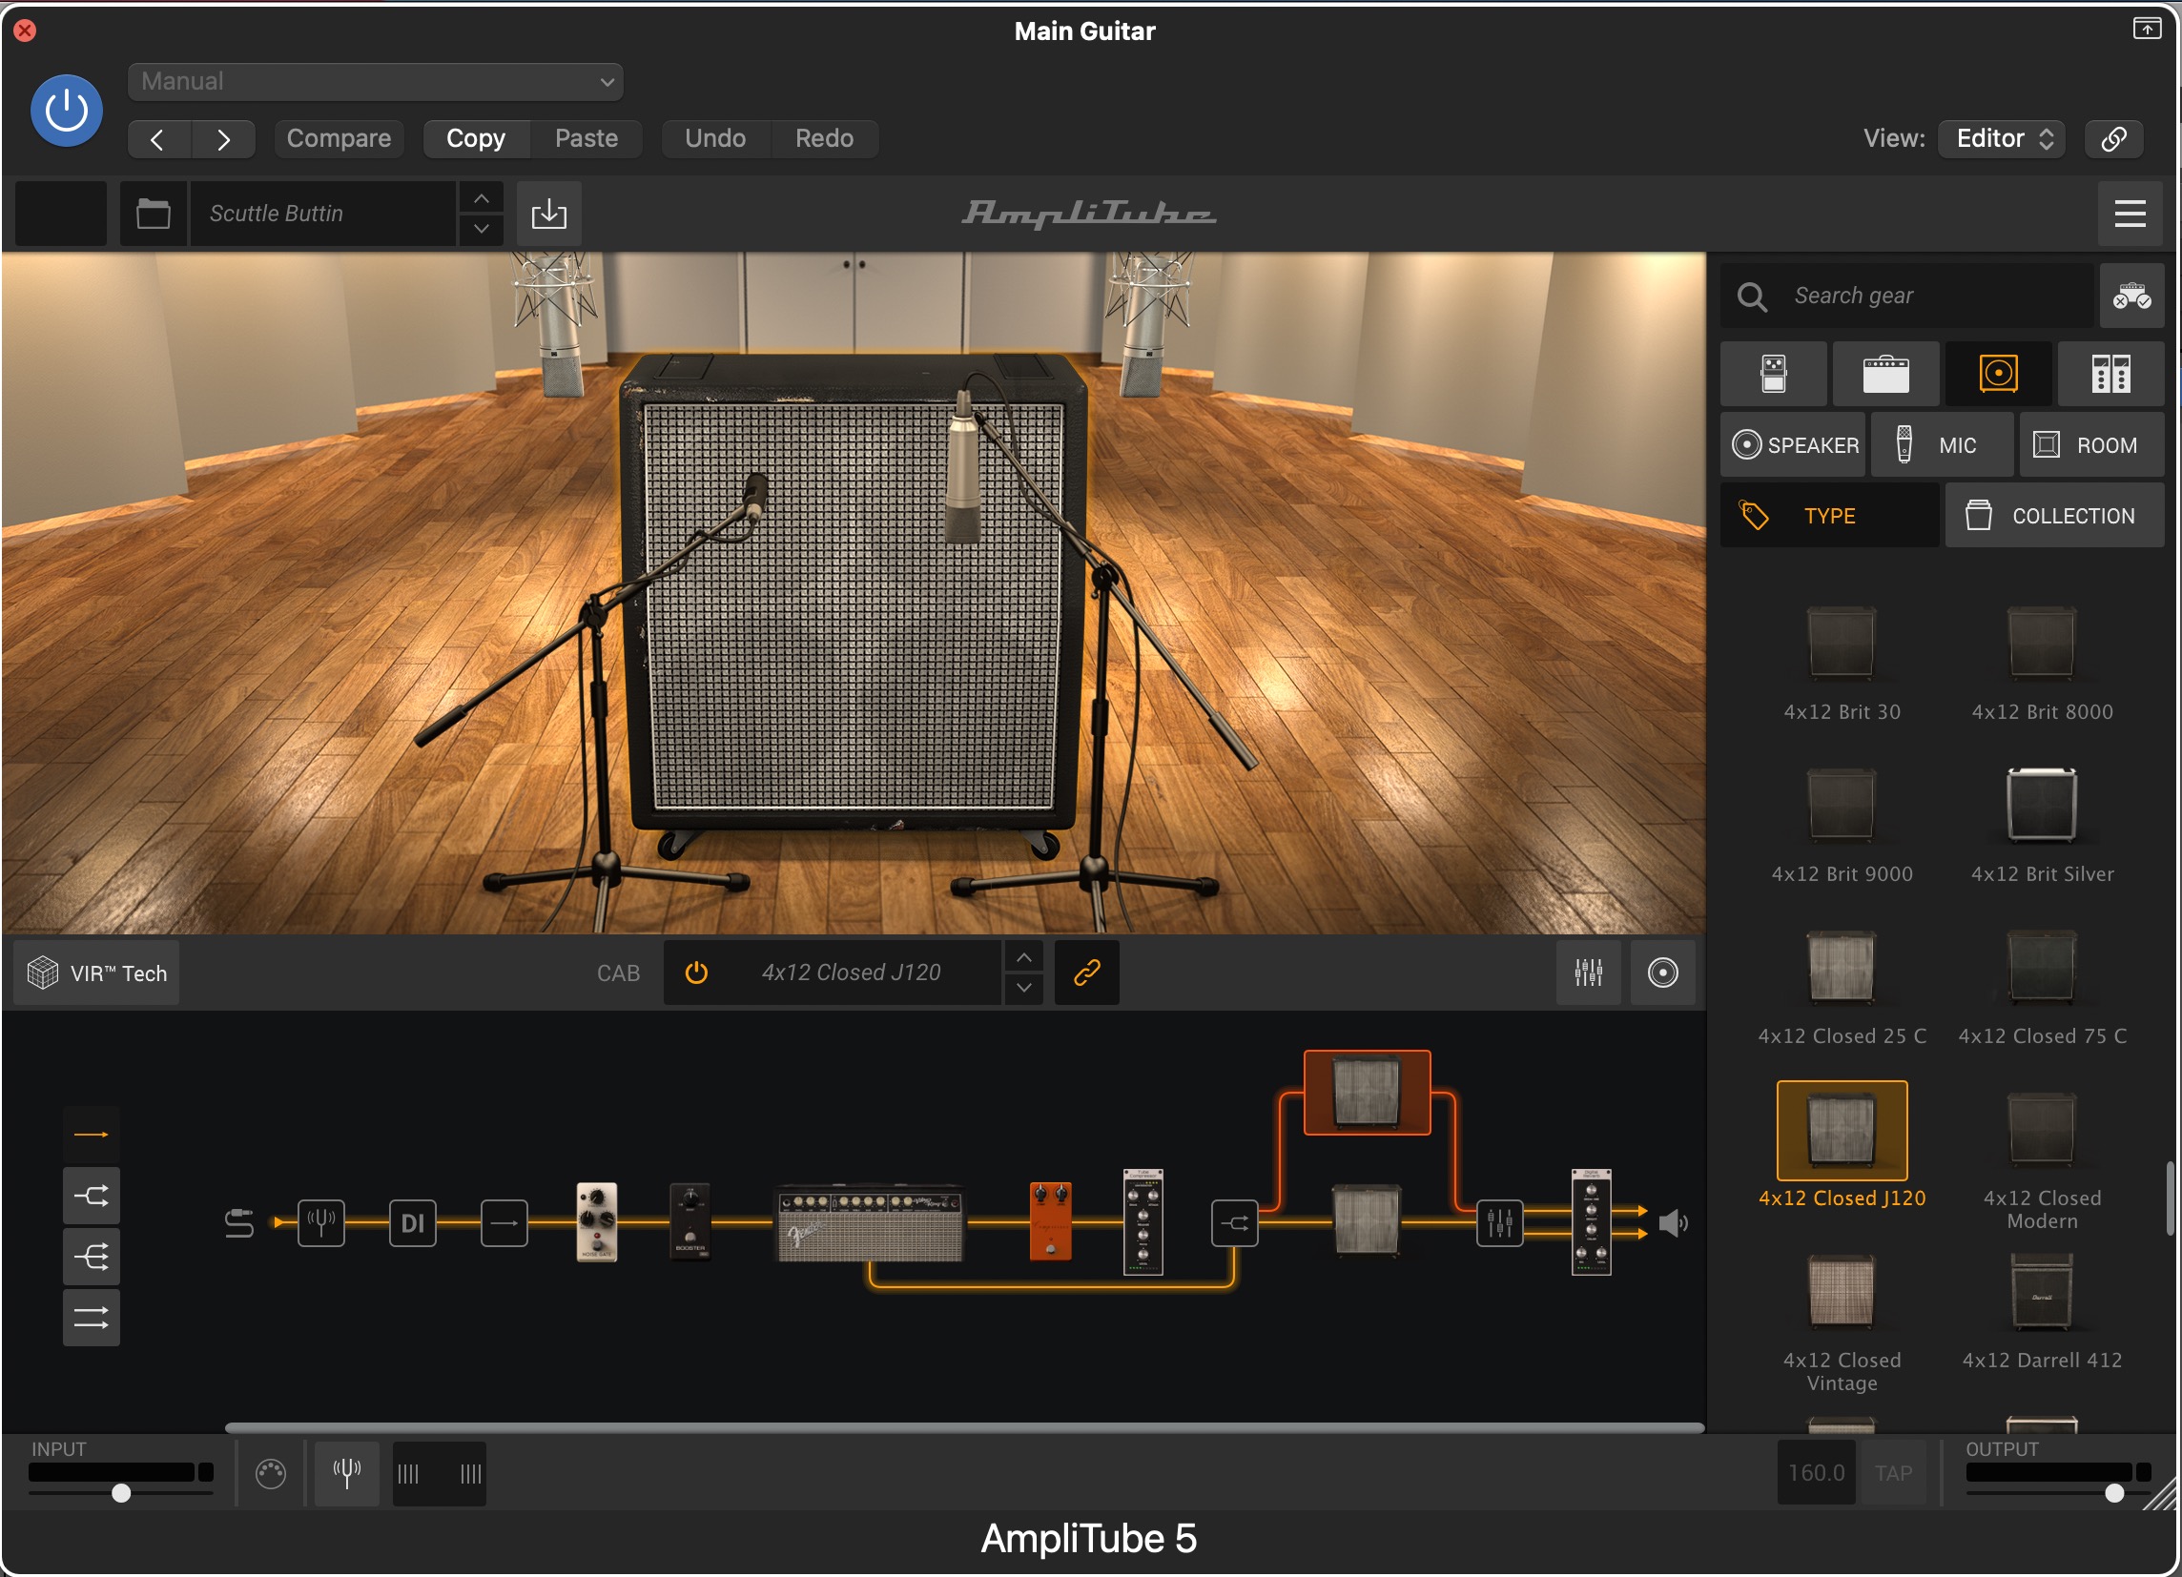Viewport: 2182px width, 1577px height.
Task: Select the noise gate pedal in chain
Action: tap(596, 1221)
